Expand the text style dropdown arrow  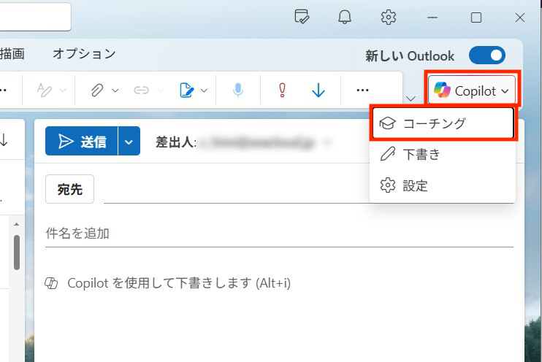click(x=63, y=90)
